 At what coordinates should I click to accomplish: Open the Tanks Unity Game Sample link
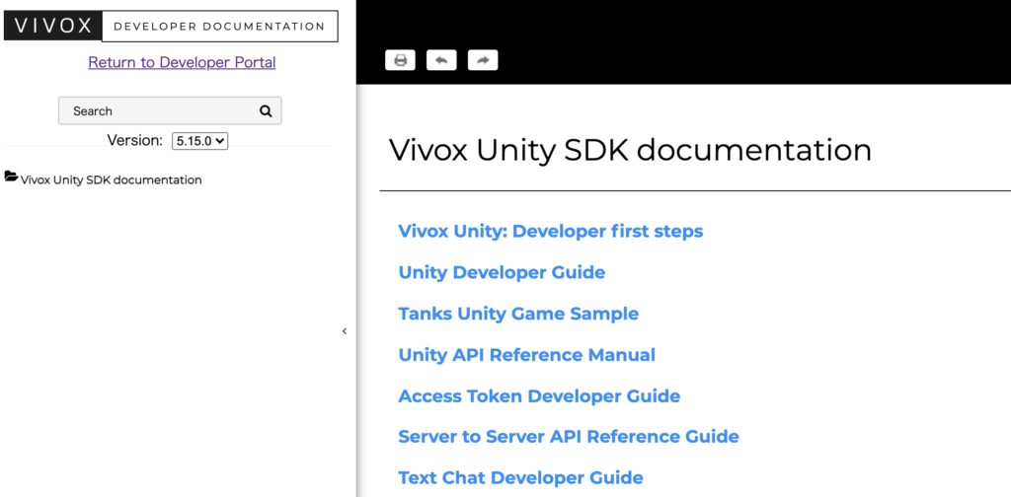[518, 314]
